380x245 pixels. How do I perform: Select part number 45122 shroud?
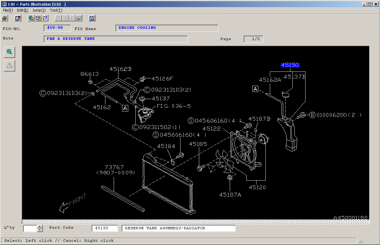coord(212,129)
